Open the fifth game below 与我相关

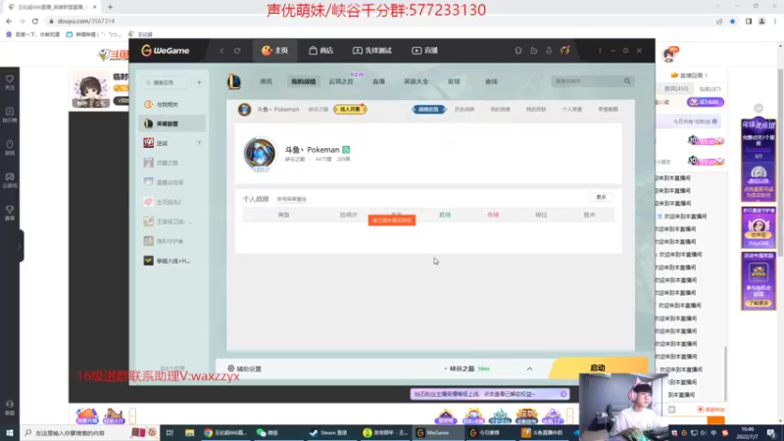[x=171, y=182]
